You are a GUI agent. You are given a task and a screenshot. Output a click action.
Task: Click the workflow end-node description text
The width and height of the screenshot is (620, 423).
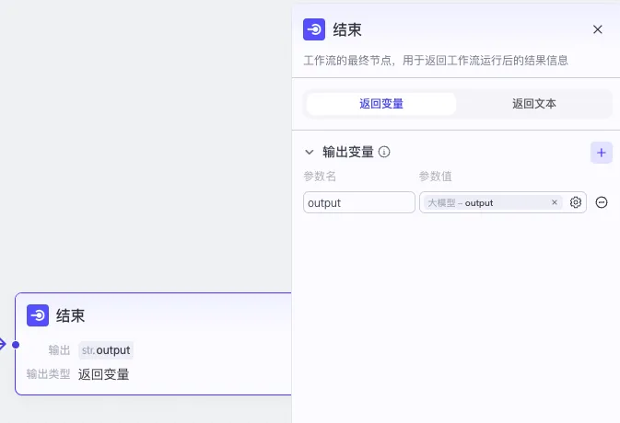pos(436,61)
